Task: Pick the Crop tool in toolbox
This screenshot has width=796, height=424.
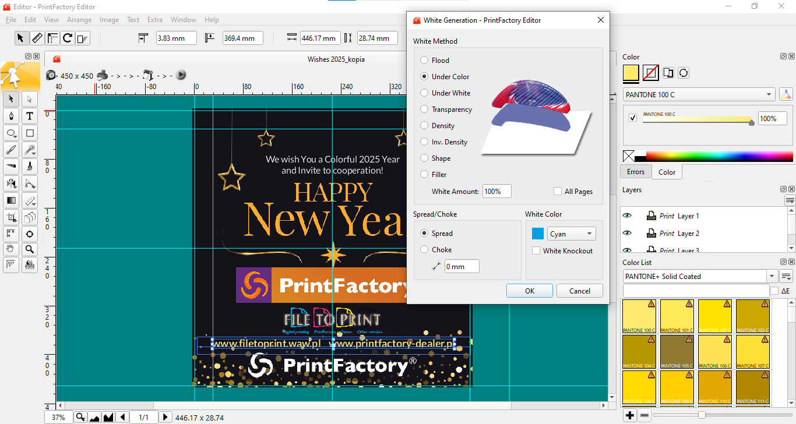Action: 11,217
